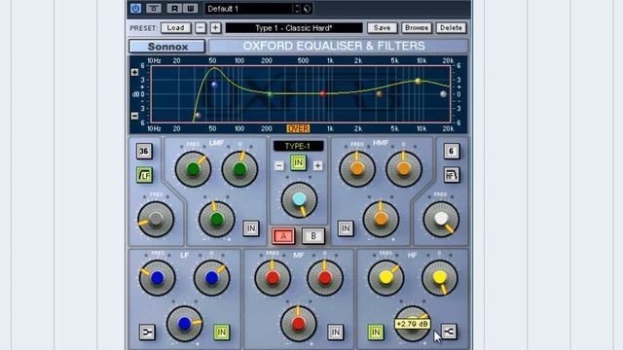Click the LF frequency blue knob
The image size is (623, 350).
pos(158,278)
